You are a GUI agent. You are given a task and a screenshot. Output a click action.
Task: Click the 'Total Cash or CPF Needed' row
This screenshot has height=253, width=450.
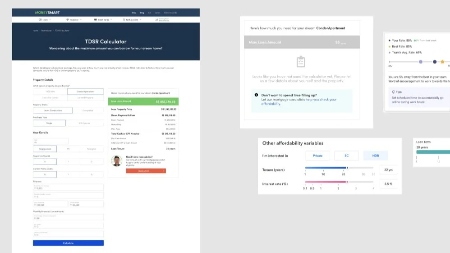[143, 133]
